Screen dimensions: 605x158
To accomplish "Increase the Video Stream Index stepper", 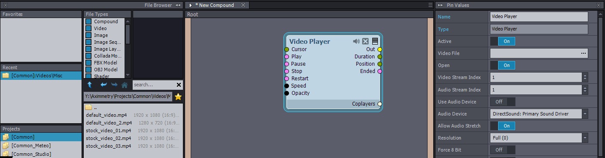I will pyautogui.click(x=585, y=75).
